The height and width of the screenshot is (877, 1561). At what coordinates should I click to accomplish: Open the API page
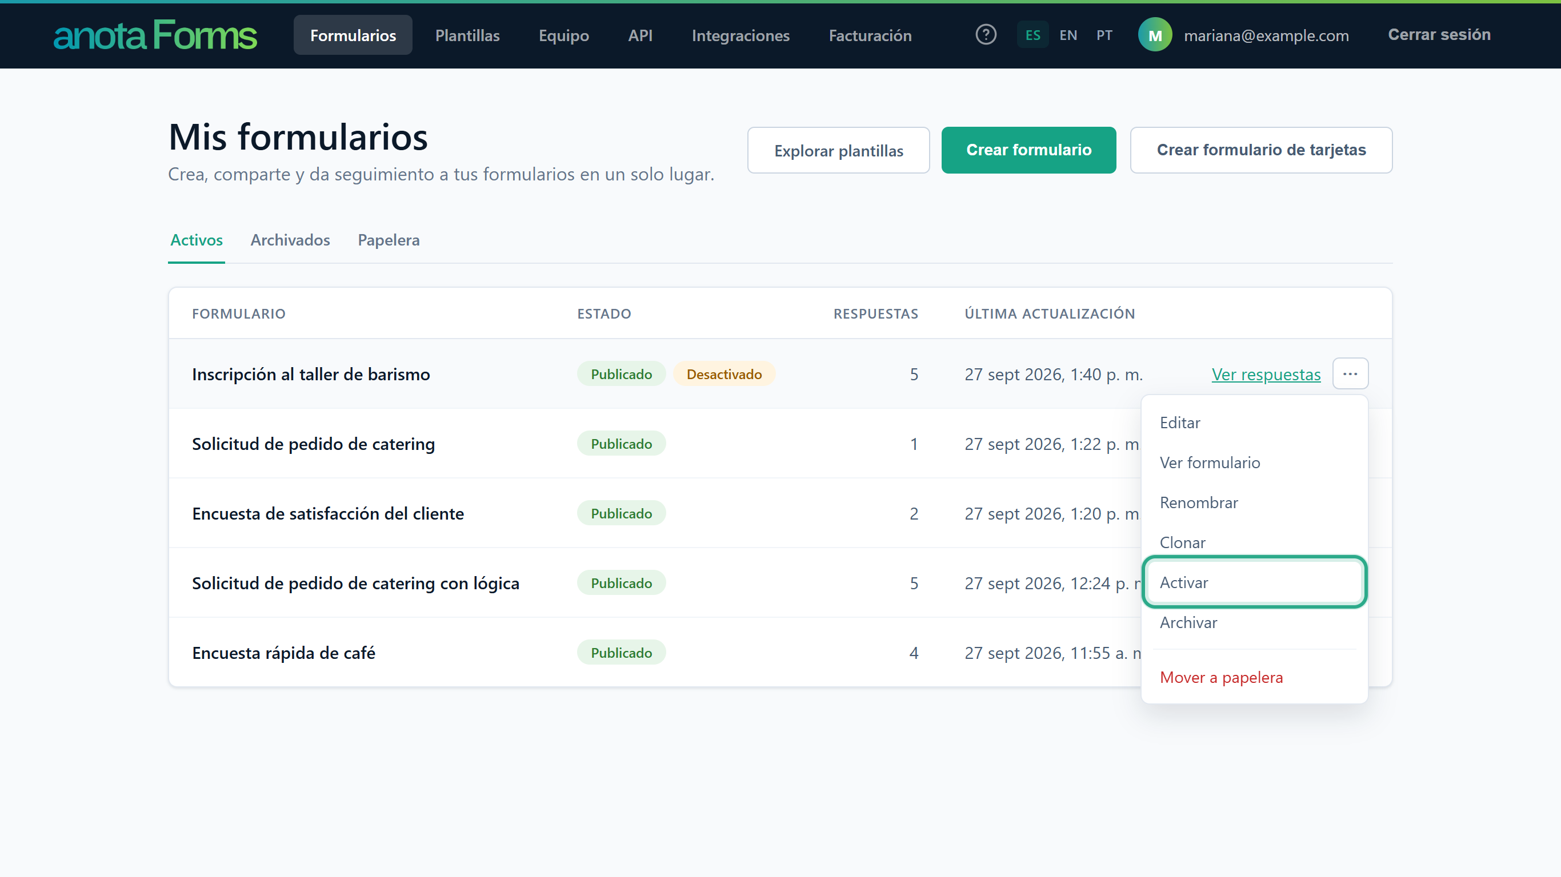640,35
